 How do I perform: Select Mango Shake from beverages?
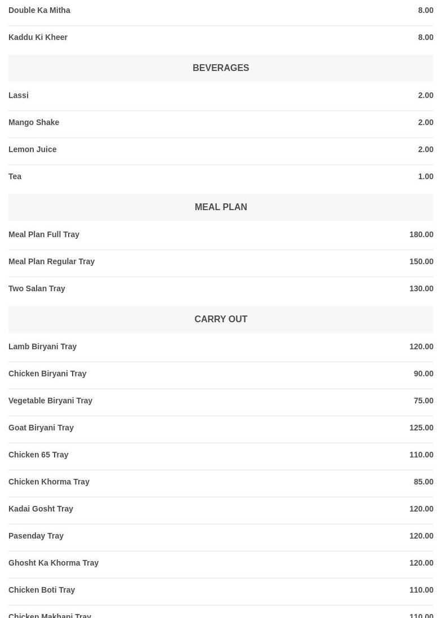tap(34, 122)
